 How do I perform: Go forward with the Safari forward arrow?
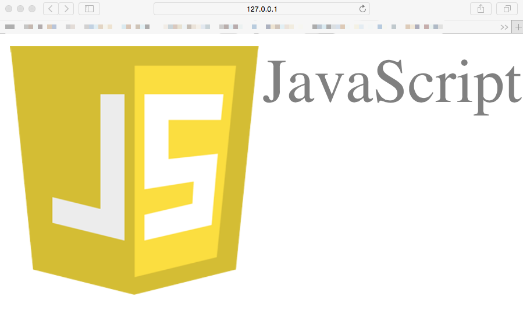pyautogui.click(x=66, y=9)
